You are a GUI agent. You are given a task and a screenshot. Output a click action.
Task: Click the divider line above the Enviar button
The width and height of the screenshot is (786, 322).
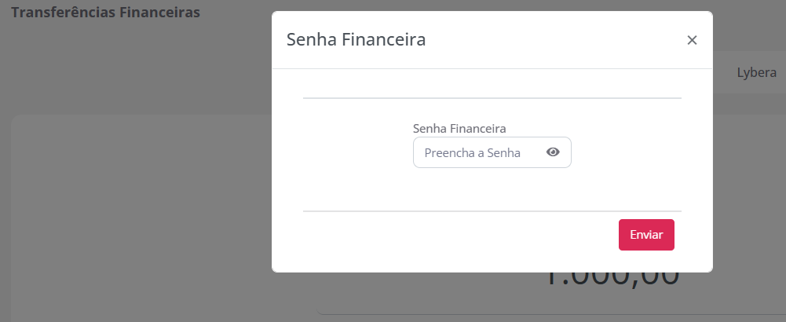pos(492,211)
